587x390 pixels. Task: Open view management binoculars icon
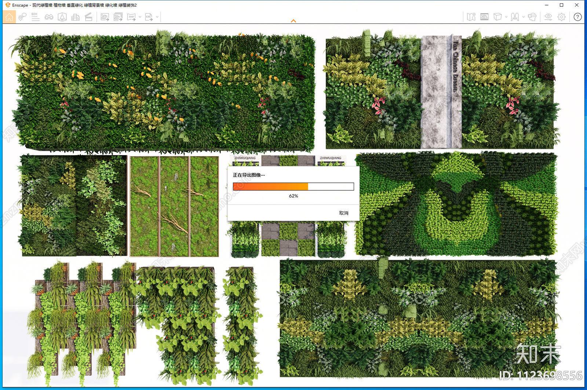coord(49,17)
